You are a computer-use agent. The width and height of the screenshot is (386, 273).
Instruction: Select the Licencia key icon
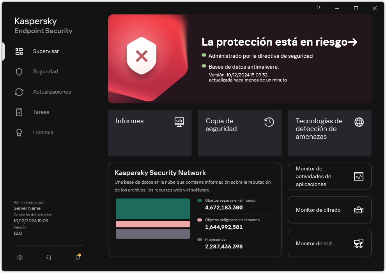[x=19, y=132]
